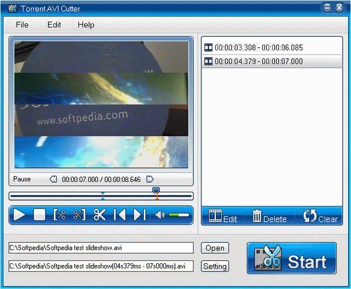Image resolution: width=351 pixels, height=289 pixels.
Task: Step forward with right arrow beside timecode
Action: 150,179
